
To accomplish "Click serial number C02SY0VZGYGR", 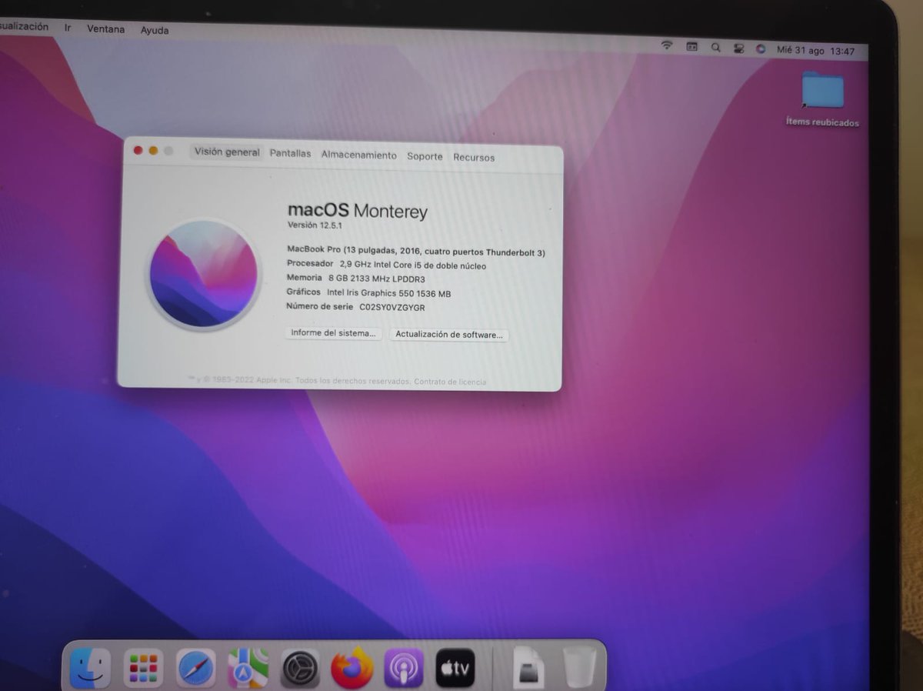I will 392,307.
